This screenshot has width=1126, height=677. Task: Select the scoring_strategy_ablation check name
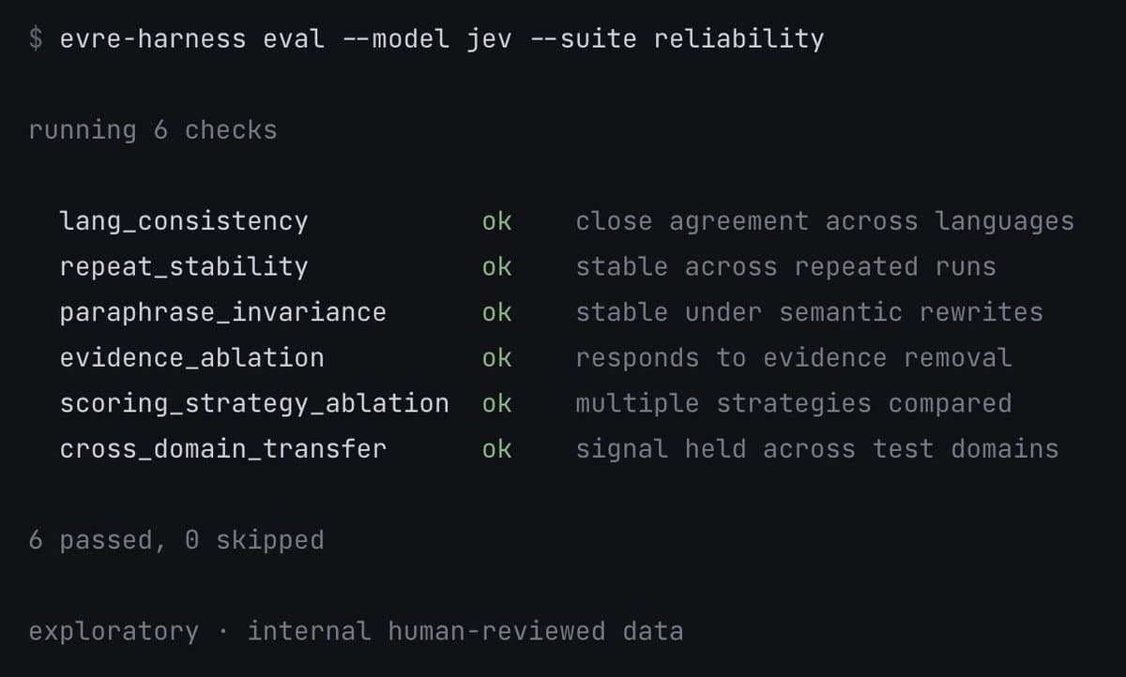254,404
